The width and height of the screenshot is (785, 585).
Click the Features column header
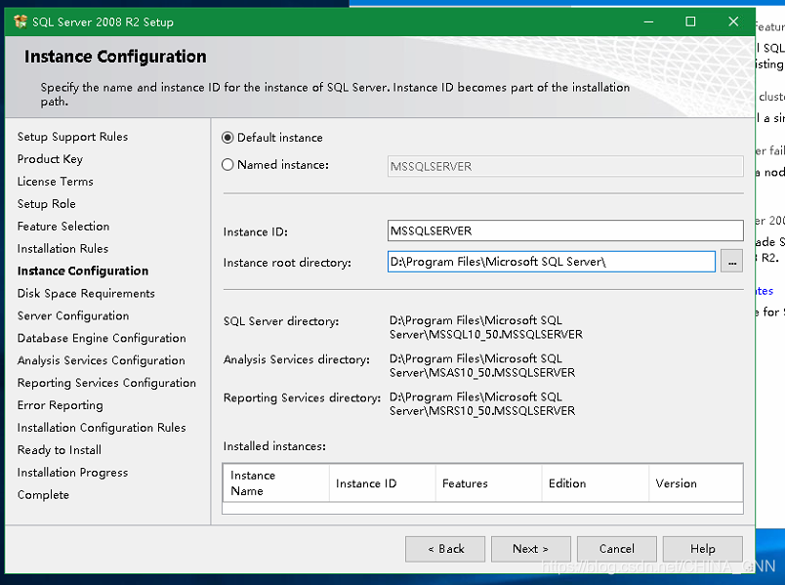click(489, 482)
